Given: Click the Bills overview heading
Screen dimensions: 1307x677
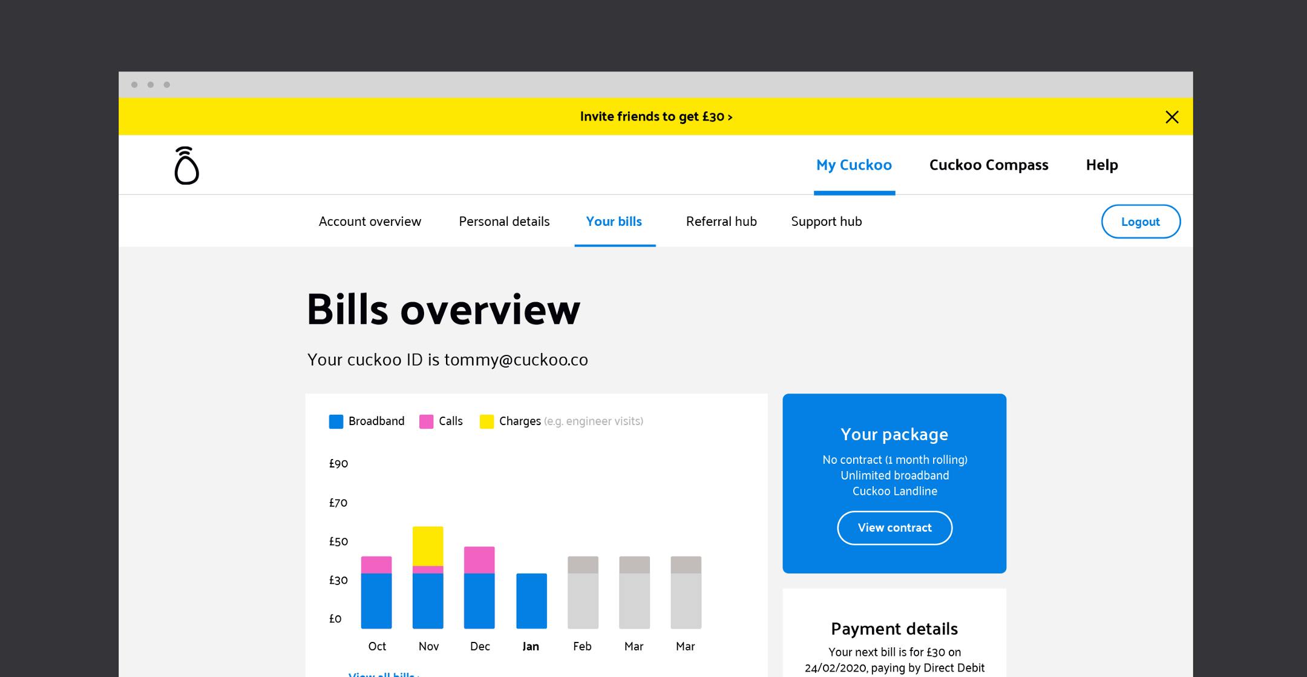Looking at the screenshot, I should click(x=444, y=309).
